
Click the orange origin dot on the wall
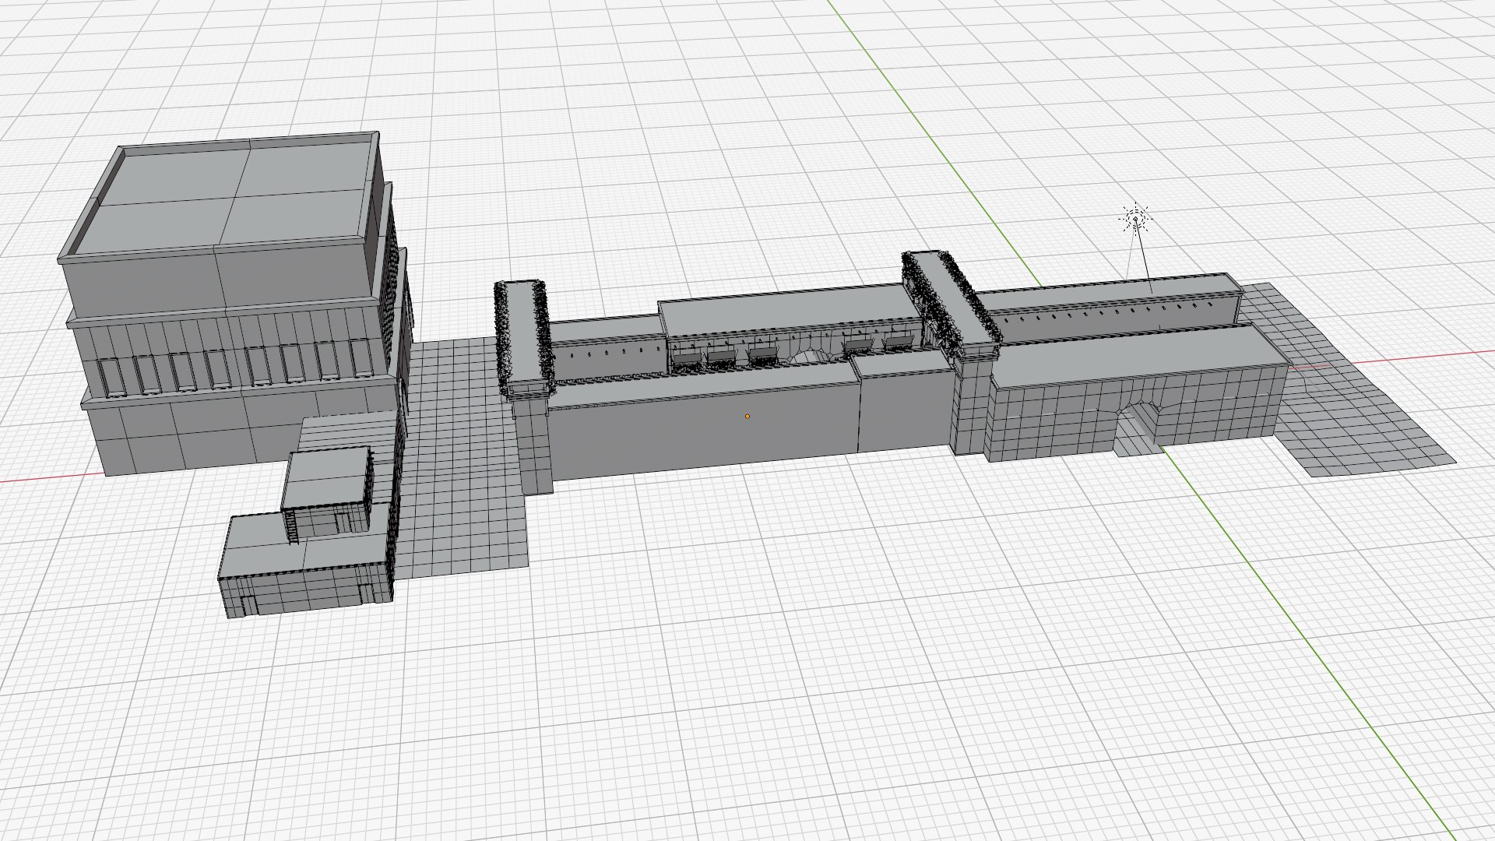coord(747,417)
